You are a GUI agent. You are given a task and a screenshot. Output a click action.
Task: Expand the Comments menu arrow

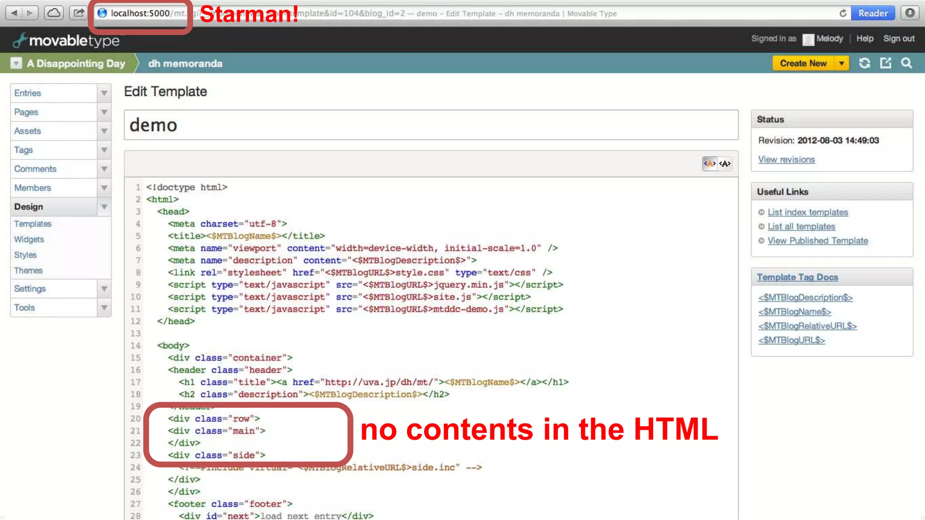point(104,169)
